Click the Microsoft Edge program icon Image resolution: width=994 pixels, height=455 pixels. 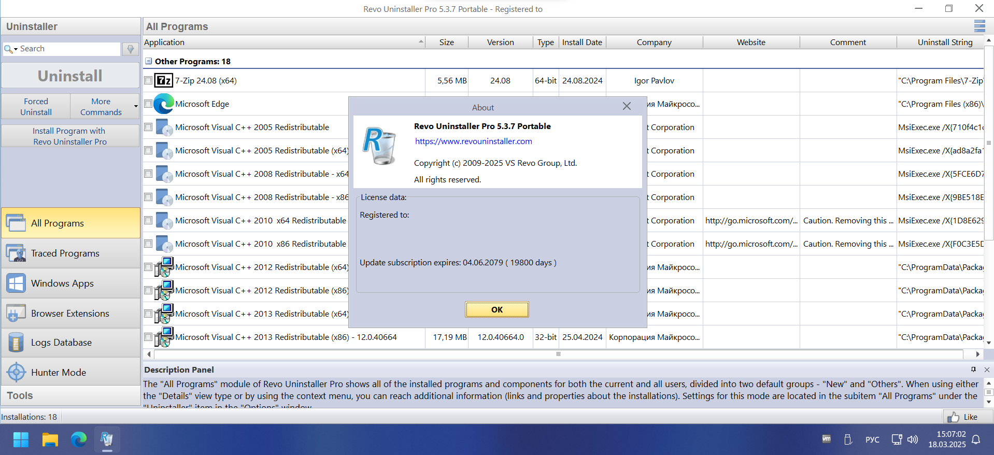coord(164,104)
